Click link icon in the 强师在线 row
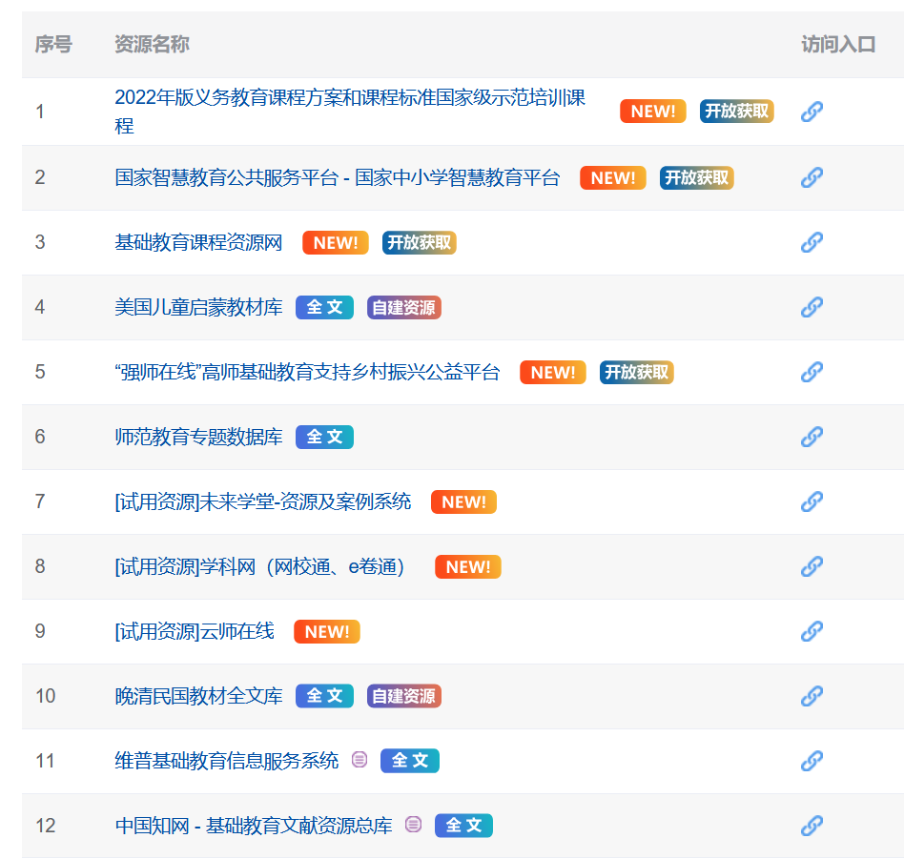This screenshot has width=904, height=859. pyautogui.click(x=812, y=372)
